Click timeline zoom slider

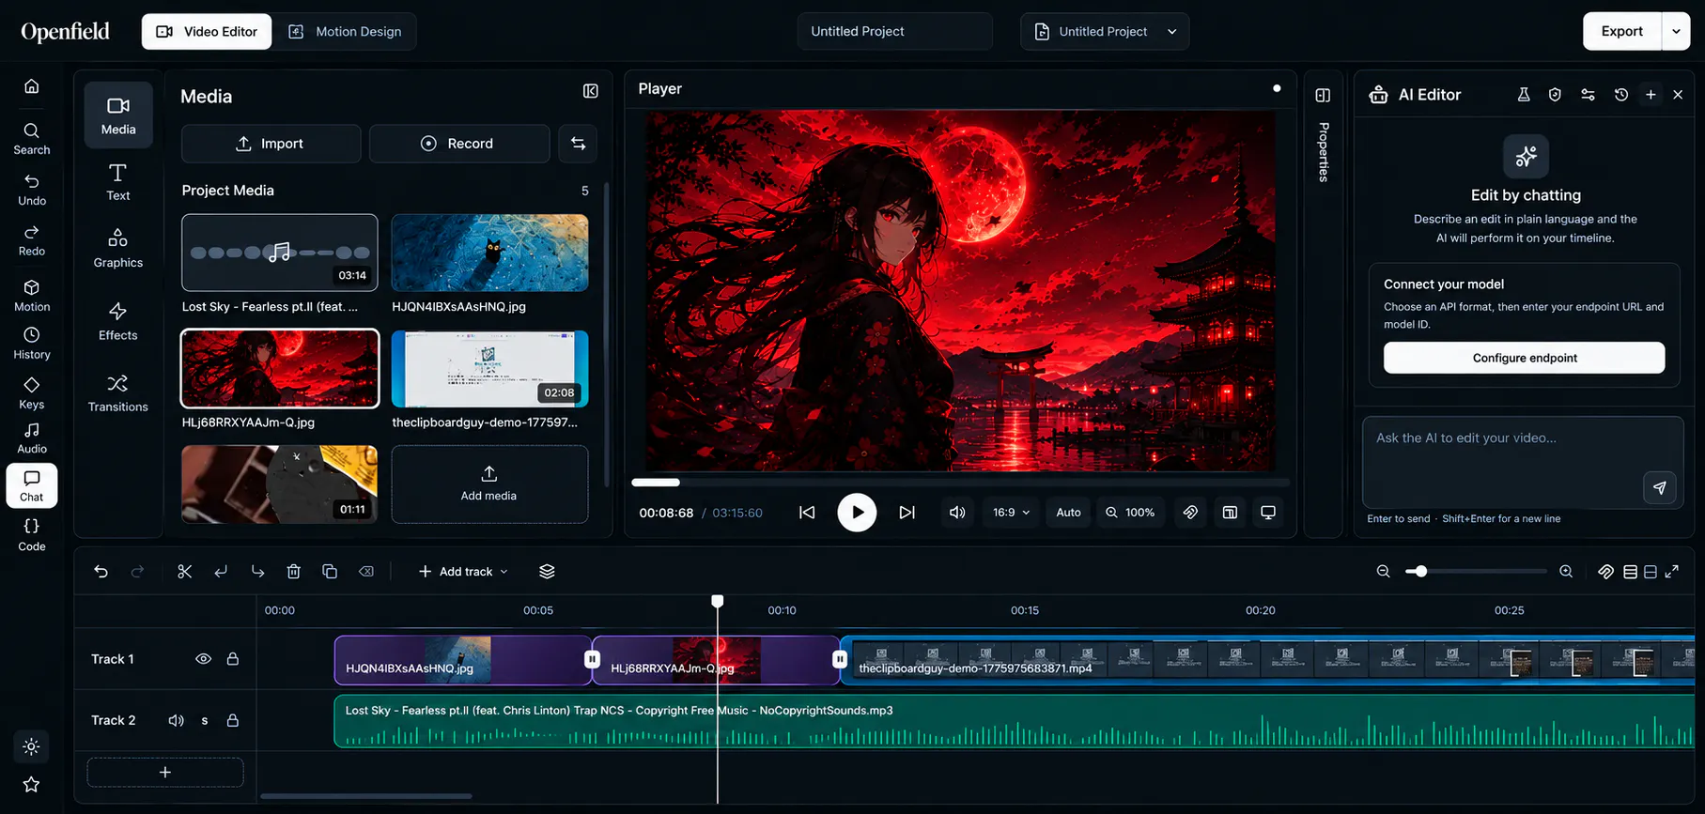[1475, 571]
